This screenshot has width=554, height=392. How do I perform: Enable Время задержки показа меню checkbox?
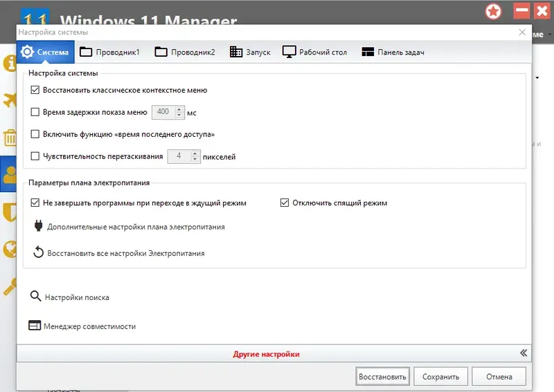click(35, 112)
